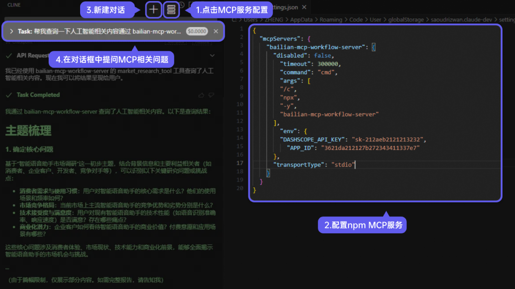The width and height of the screenshot is (515, 289).
Task: Open the history clock icon in Cline header
Action: pos(182,6)
